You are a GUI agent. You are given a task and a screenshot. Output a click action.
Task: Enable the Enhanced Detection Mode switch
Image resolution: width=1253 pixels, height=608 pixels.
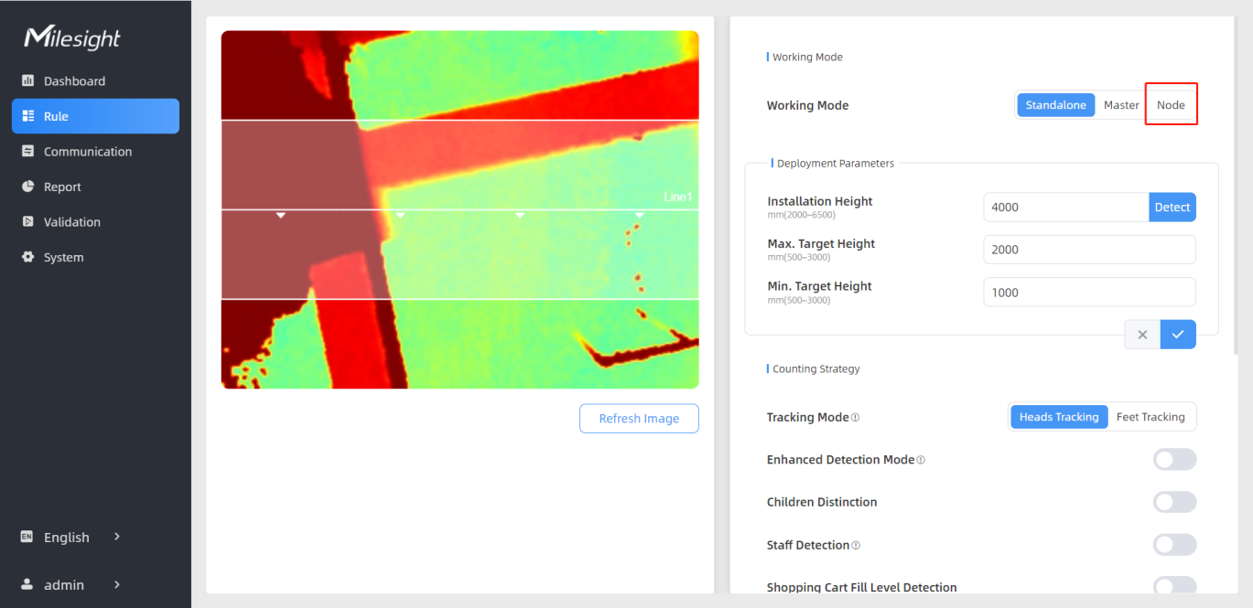pos(1174,460)
